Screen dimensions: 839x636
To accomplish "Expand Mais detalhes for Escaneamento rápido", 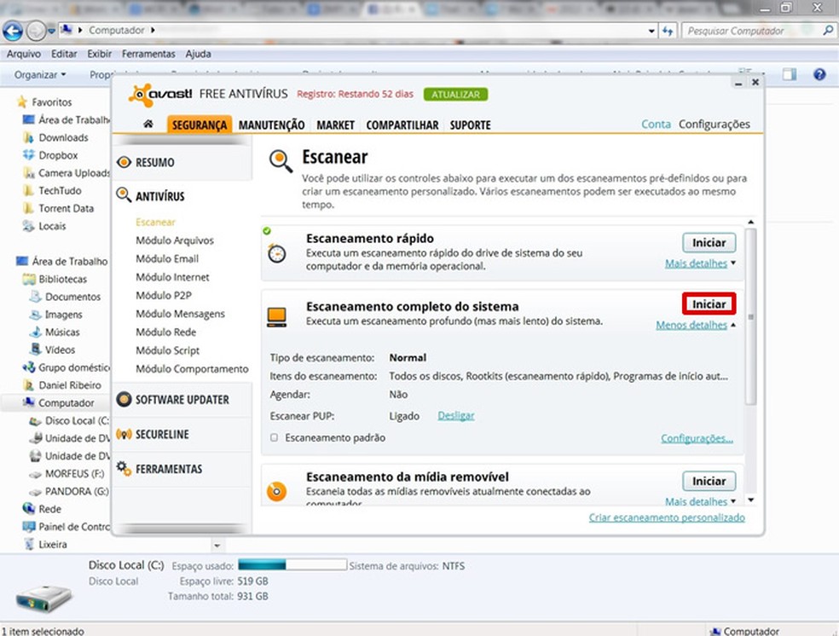I will point(700,263).
